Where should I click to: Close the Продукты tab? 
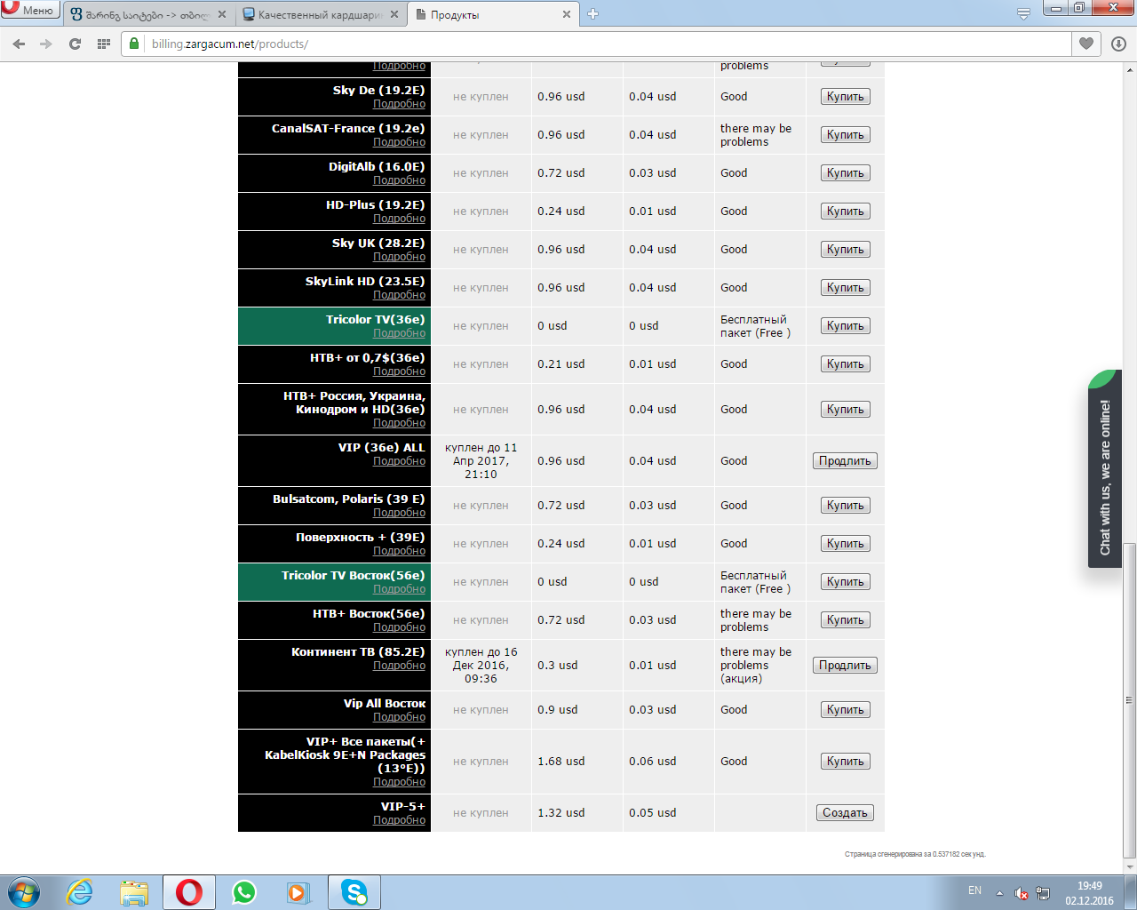click(567, 14)
